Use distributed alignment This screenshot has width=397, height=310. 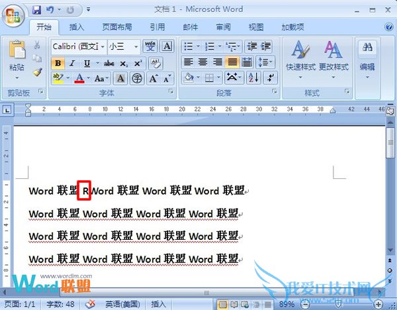click(247, 62)
